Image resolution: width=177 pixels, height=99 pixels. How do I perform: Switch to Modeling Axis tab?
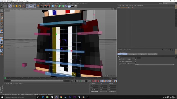132,54
